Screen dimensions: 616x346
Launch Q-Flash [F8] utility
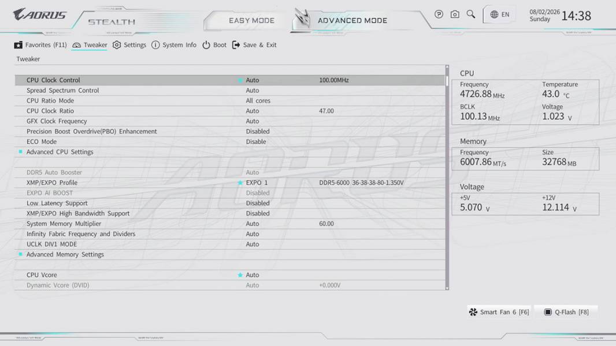[566, 312]
